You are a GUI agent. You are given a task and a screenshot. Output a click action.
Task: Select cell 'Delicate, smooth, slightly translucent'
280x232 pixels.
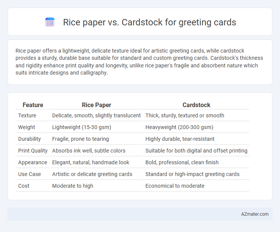coord(96,115)
